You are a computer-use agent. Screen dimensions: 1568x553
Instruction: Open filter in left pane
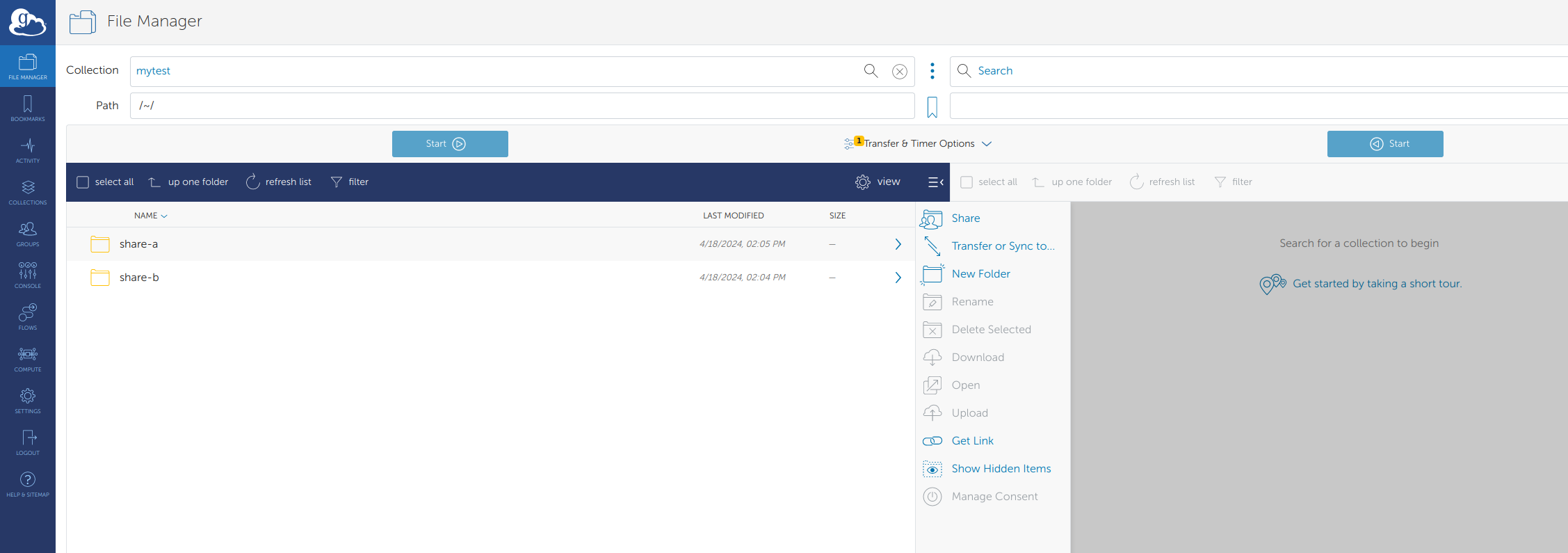click(350, 182)
